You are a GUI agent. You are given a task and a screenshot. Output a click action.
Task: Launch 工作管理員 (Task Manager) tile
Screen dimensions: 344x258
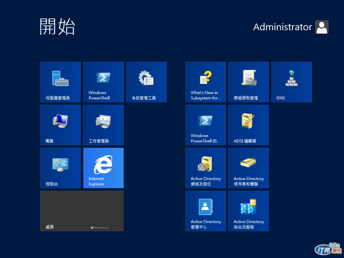(103, 125)
